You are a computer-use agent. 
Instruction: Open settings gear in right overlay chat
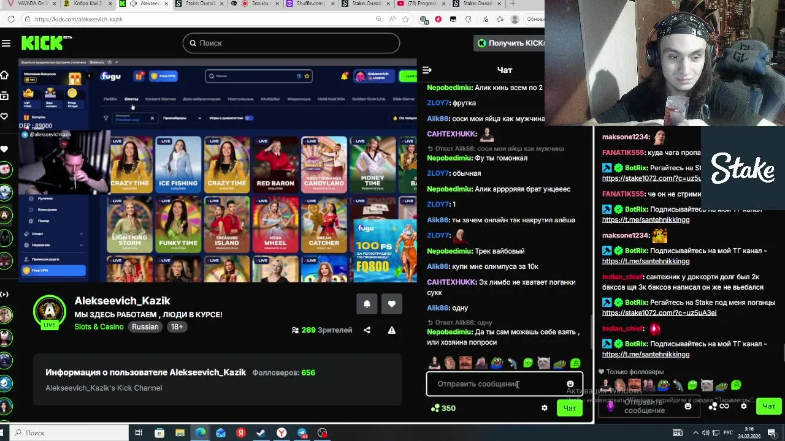[744, 406]
